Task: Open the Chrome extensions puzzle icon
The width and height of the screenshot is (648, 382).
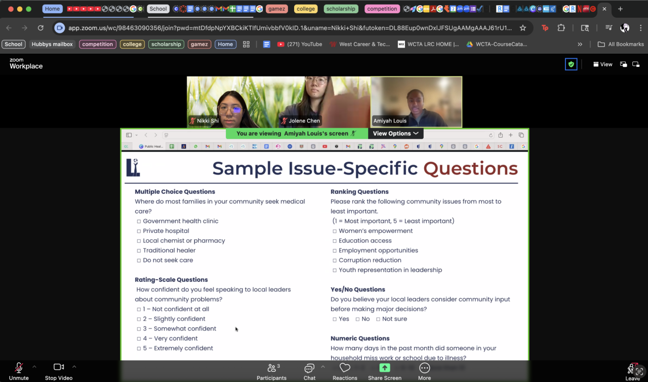Action: click(561, 28)
